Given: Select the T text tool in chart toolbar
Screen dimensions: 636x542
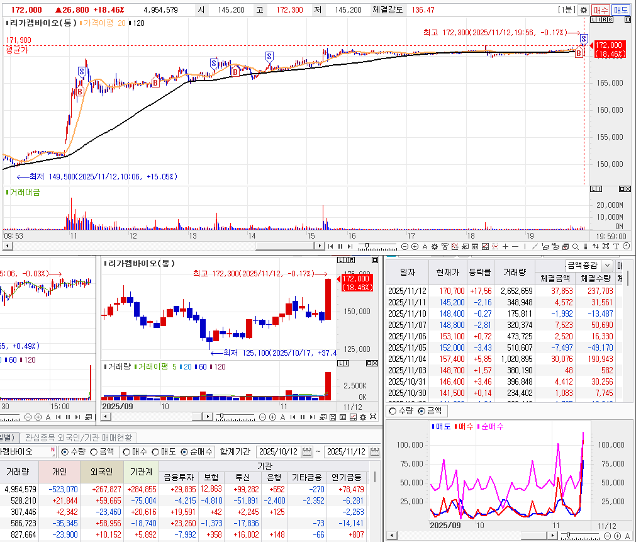Looking at the screenshot, I should click(616, 246).
